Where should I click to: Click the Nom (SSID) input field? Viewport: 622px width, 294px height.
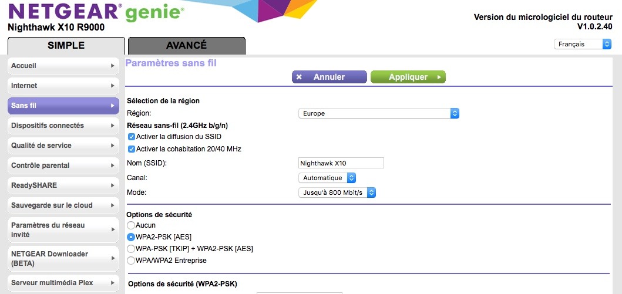[x=341, y=163]
